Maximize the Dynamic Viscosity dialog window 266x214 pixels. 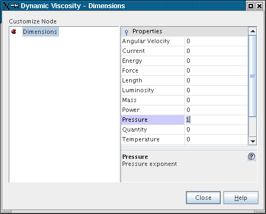coord(251,6)
